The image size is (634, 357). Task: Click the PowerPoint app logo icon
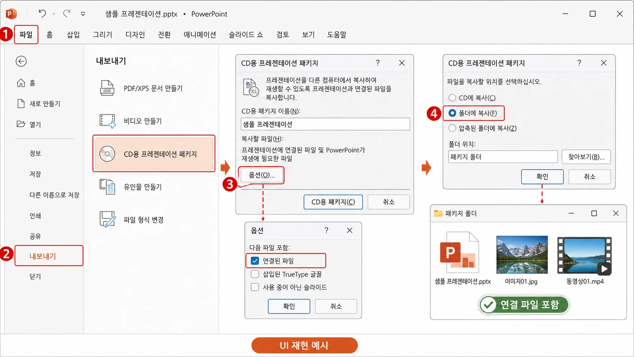point(11,14)
